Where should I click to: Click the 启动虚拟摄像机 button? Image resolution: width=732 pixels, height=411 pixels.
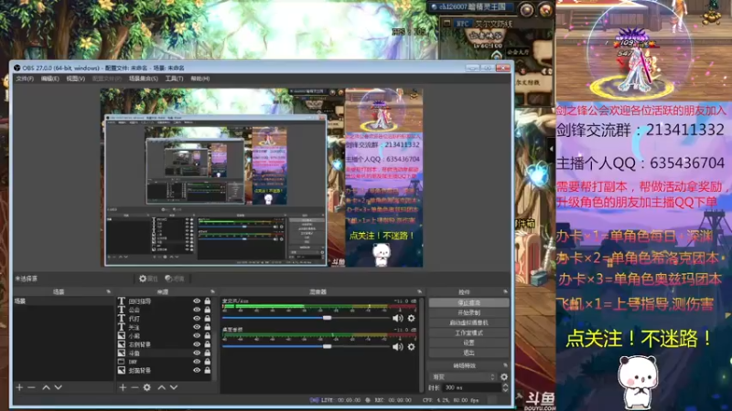click(x=468, y=322)
